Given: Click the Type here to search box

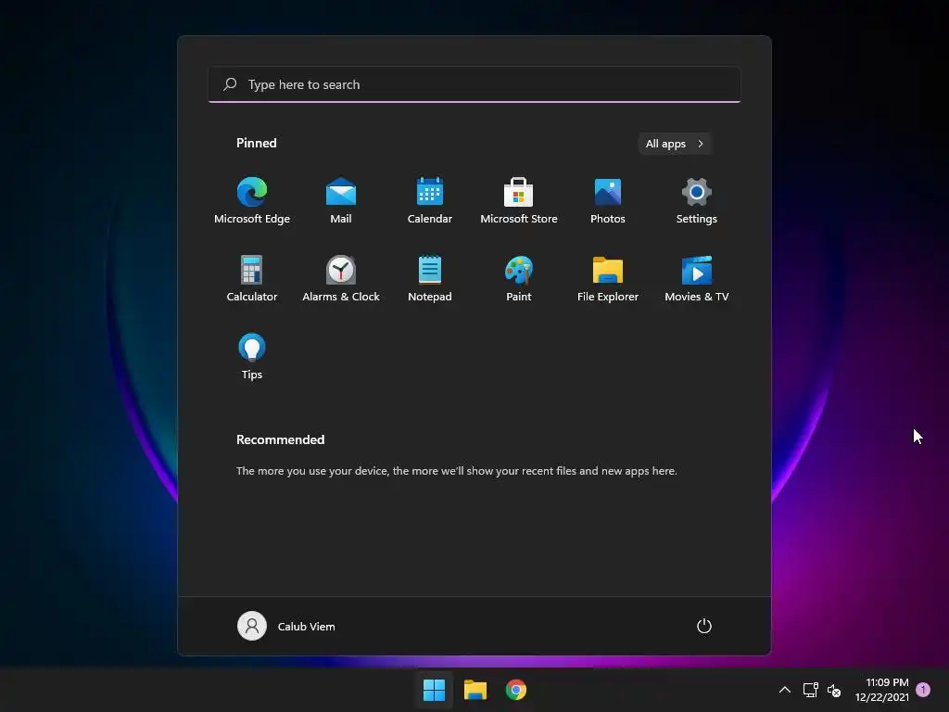Looking at the screenshot, I should [474, 84].
